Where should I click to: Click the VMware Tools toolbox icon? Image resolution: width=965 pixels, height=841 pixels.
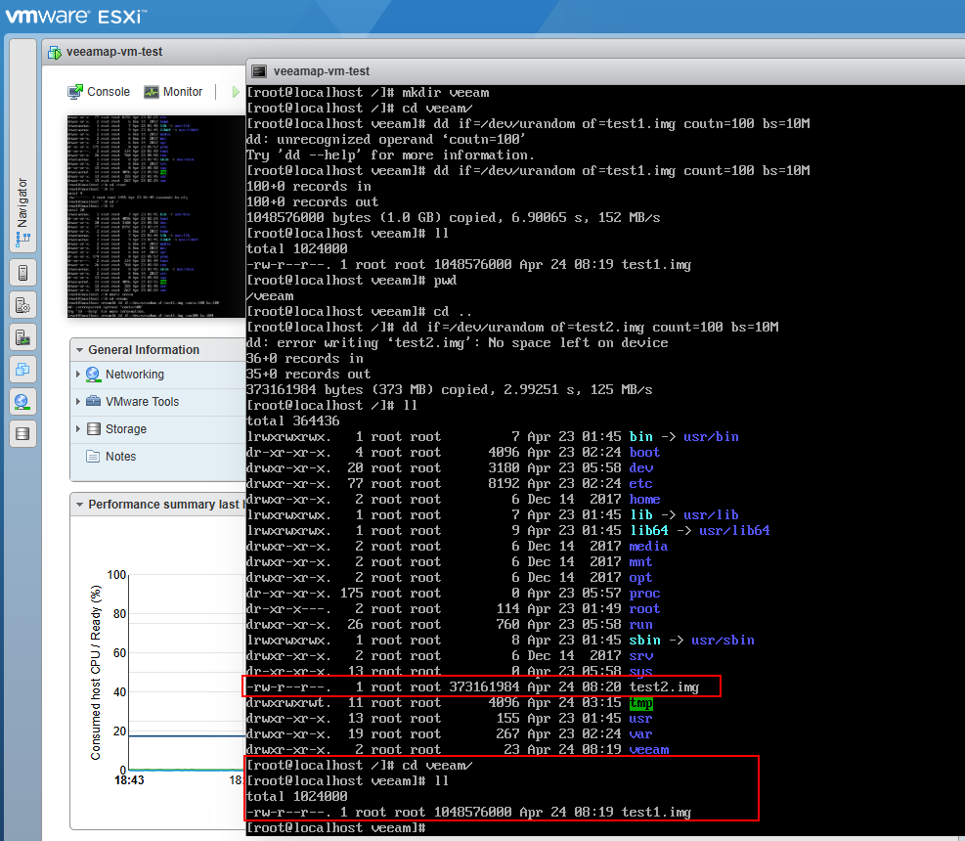[x=94, y=401]
